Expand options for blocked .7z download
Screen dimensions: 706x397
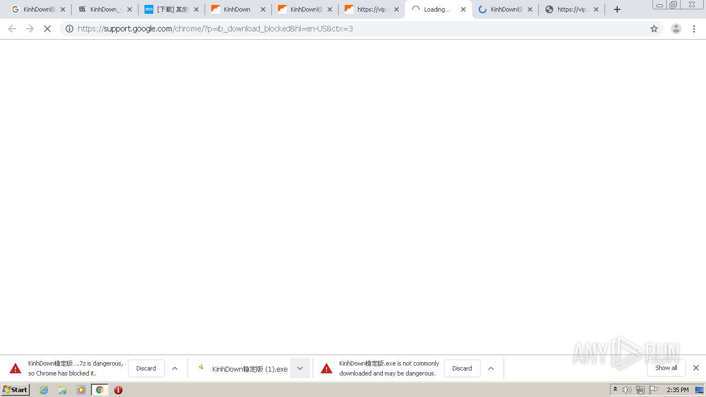click(175, 368)
